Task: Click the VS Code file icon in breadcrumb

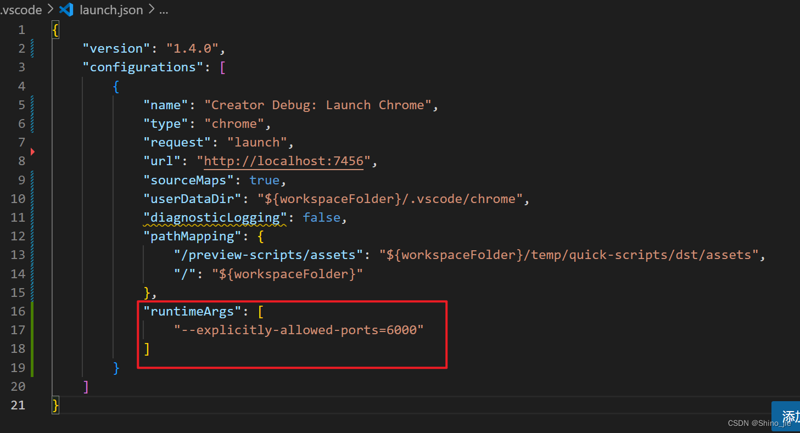Action: pyautogui.click(x=66, y=9)
